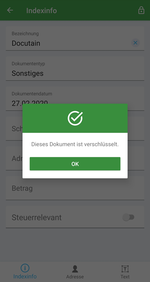The width and height of the screenshot is (150, 282).
Task: Switch to the Adresse tab label
Action: click(x=75, y=277)
